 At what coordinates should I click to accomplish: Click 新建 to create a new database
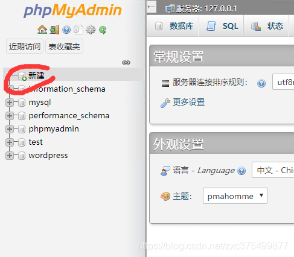point(36,75)
